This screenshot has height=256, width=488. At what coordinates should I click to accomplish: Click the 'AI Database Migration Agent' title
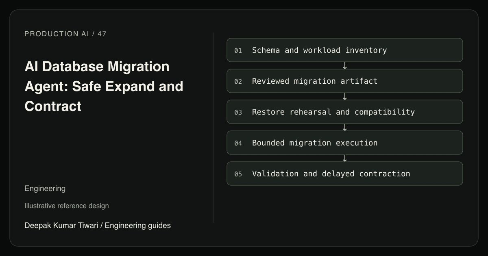(104, 86)
